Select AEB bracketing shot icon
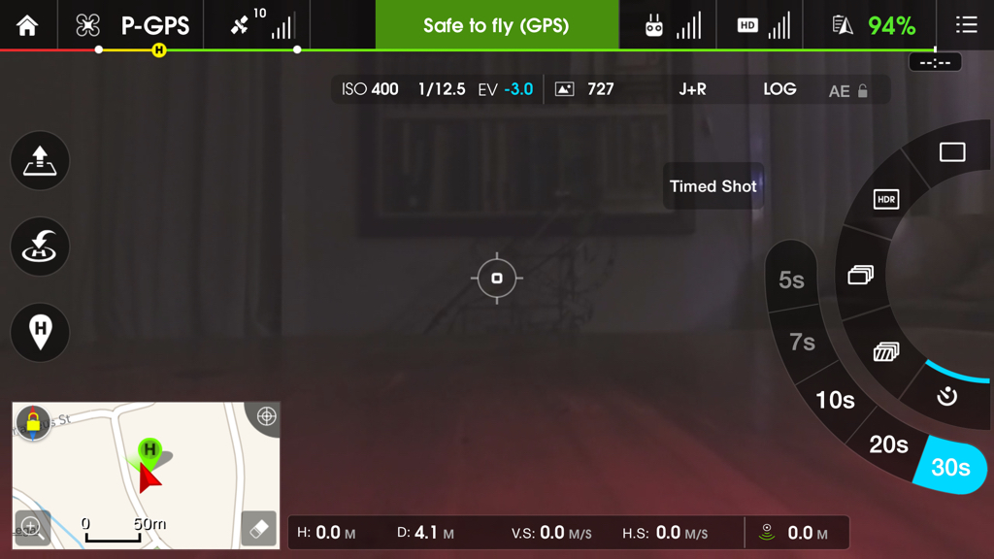 (885, 351)
